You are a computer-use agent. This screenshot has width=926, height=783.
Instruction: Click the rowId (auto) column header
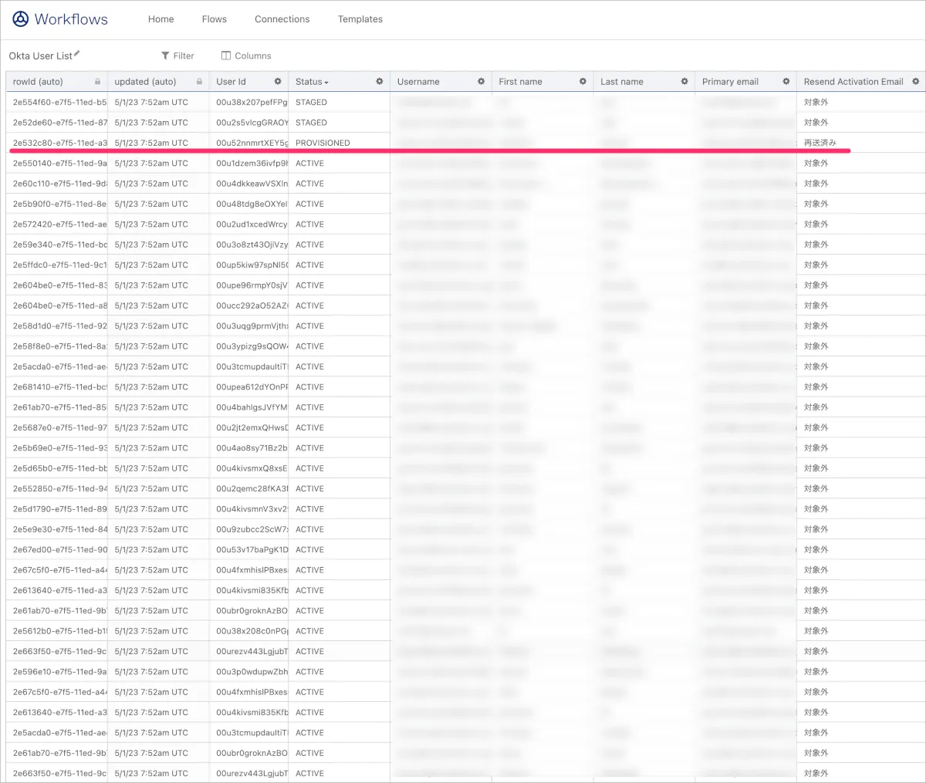[x=56, y=82]
